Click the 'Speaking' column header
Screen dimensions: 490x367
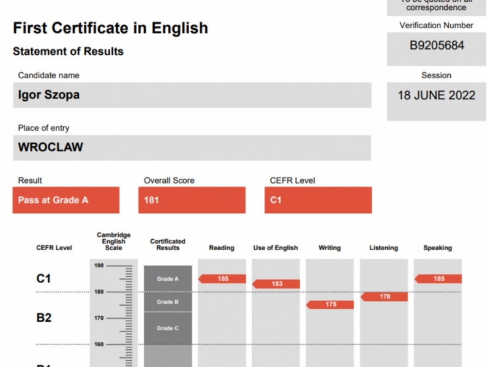(x=437, y=248)
